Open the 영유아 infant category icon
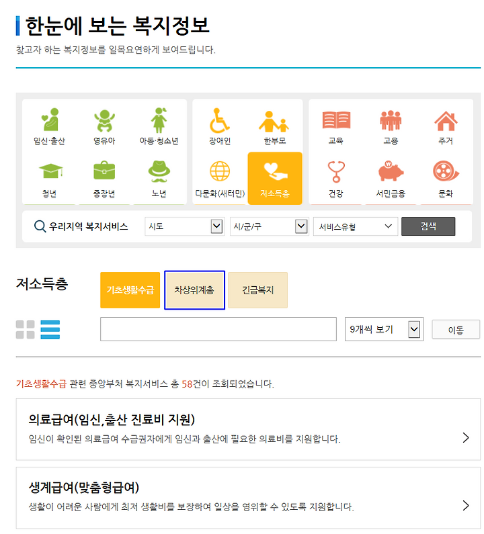The width and height of the screenshot is (484, 534). click(x=104, y=120)
